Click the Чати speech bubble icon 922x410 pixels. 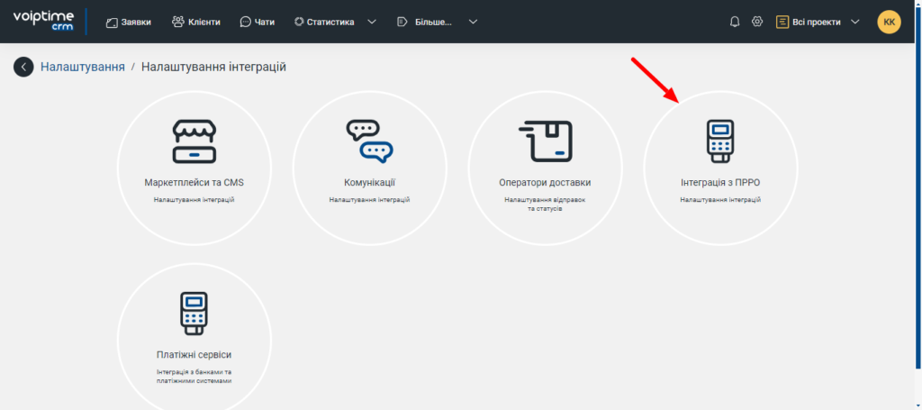(245, 23)
